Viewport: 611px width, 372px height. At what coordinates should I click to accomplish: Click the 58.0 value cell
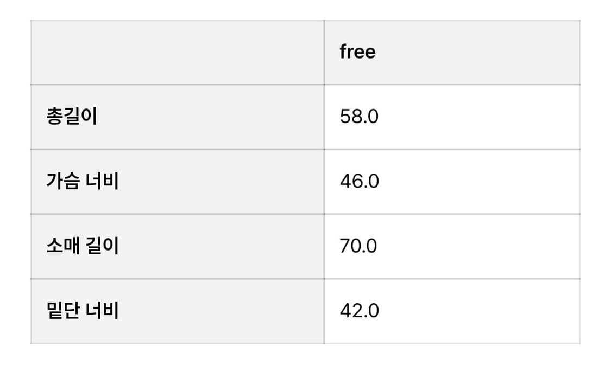(359, 117)
